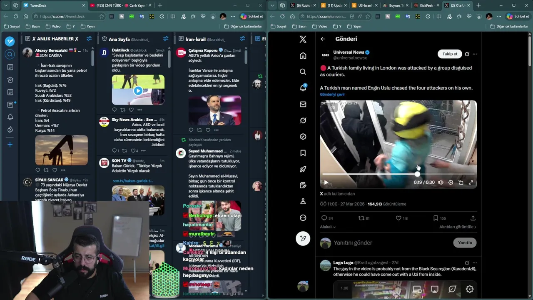The height and width of the screenshot is (300, 533).
Task: Open column settings for İran-İsrail column
Action: pos(242,39)
